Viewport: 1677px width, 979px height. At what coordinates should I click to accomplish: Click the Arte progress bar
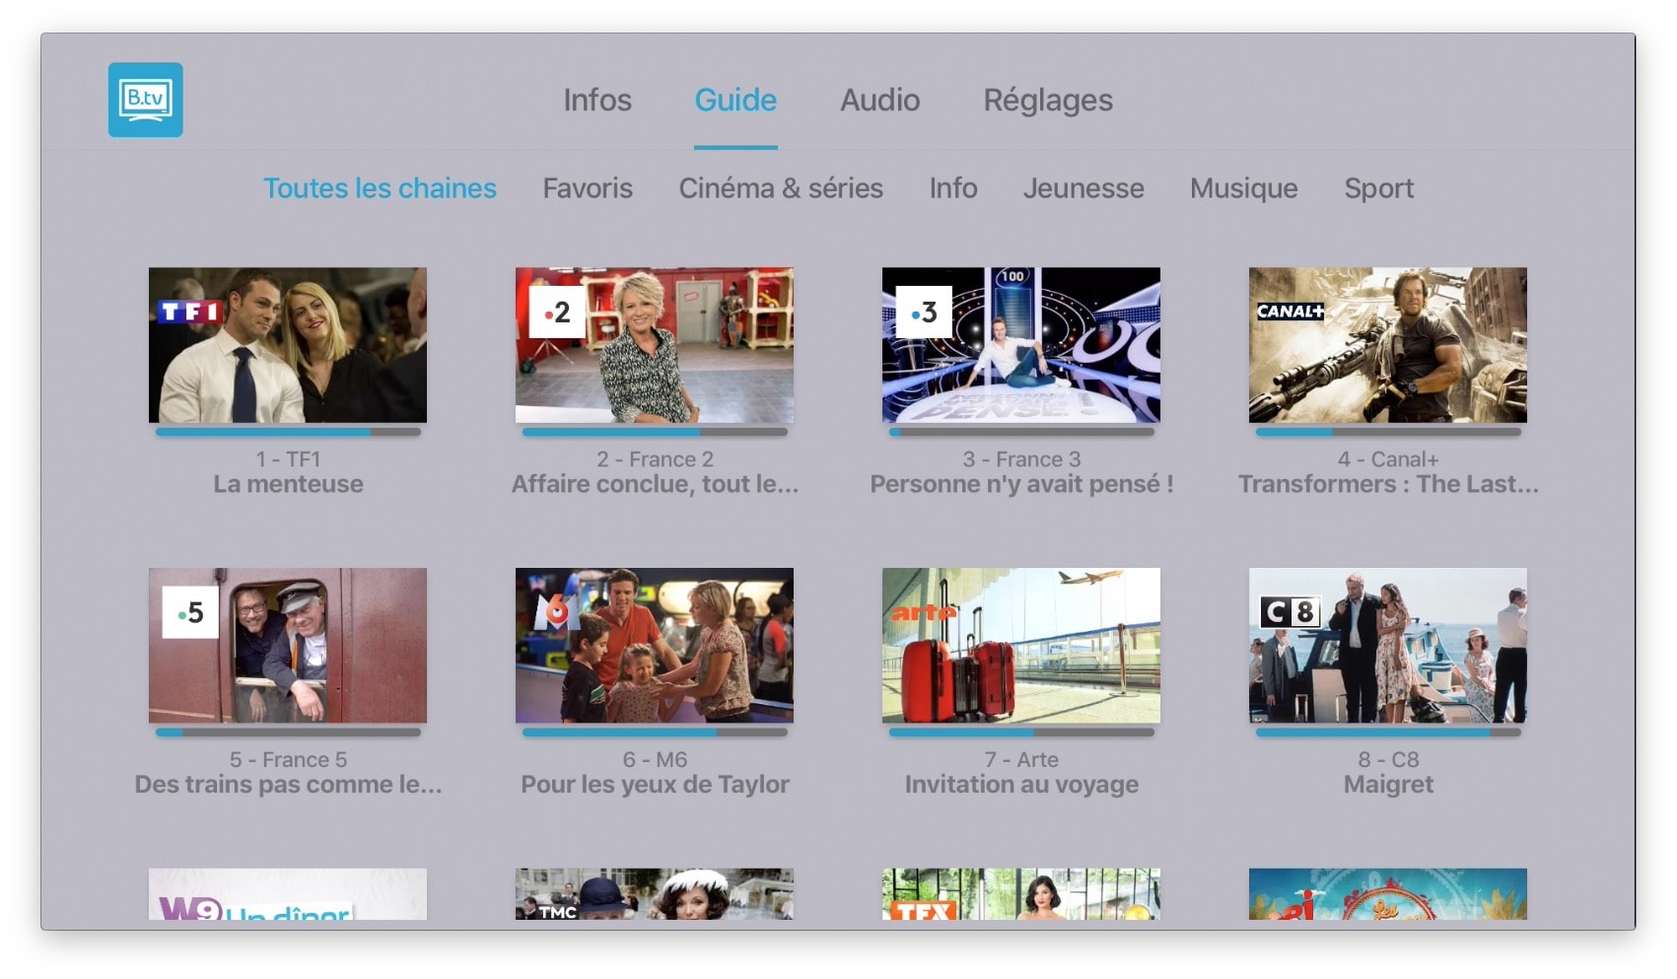coord(1021,733)
